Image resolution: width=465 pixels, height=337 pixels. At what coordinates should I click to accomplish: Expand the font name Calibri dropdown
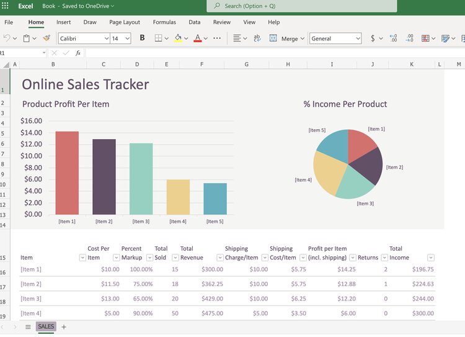click(107, 38)
